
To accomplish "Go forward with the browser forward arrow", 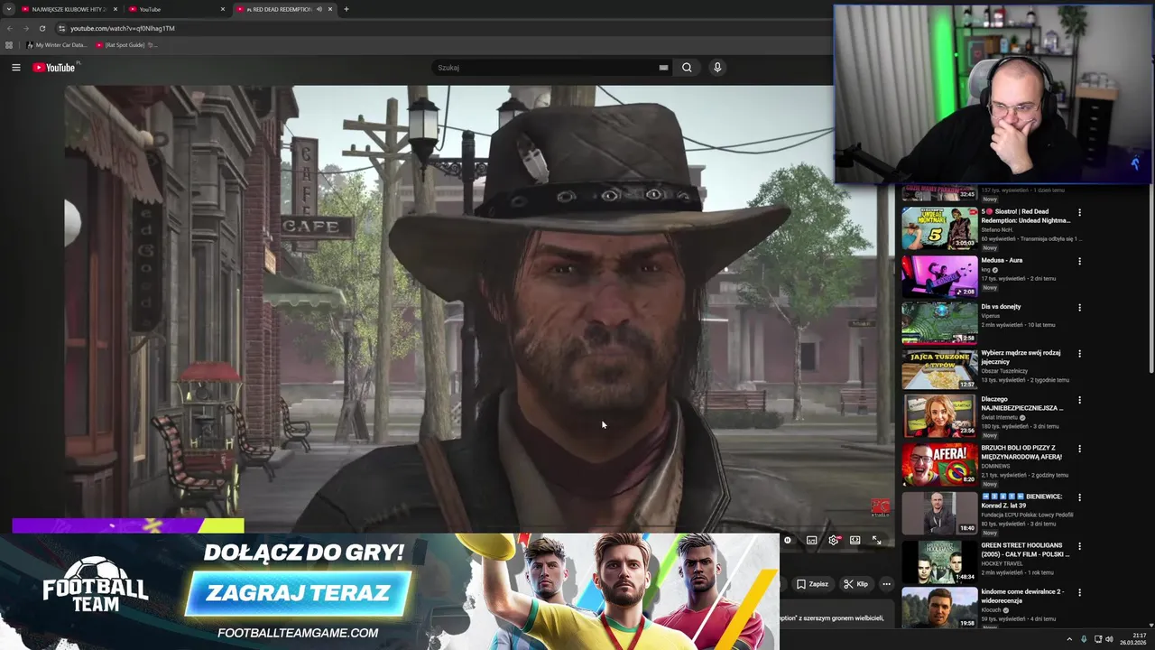I will tap(25, 28).
